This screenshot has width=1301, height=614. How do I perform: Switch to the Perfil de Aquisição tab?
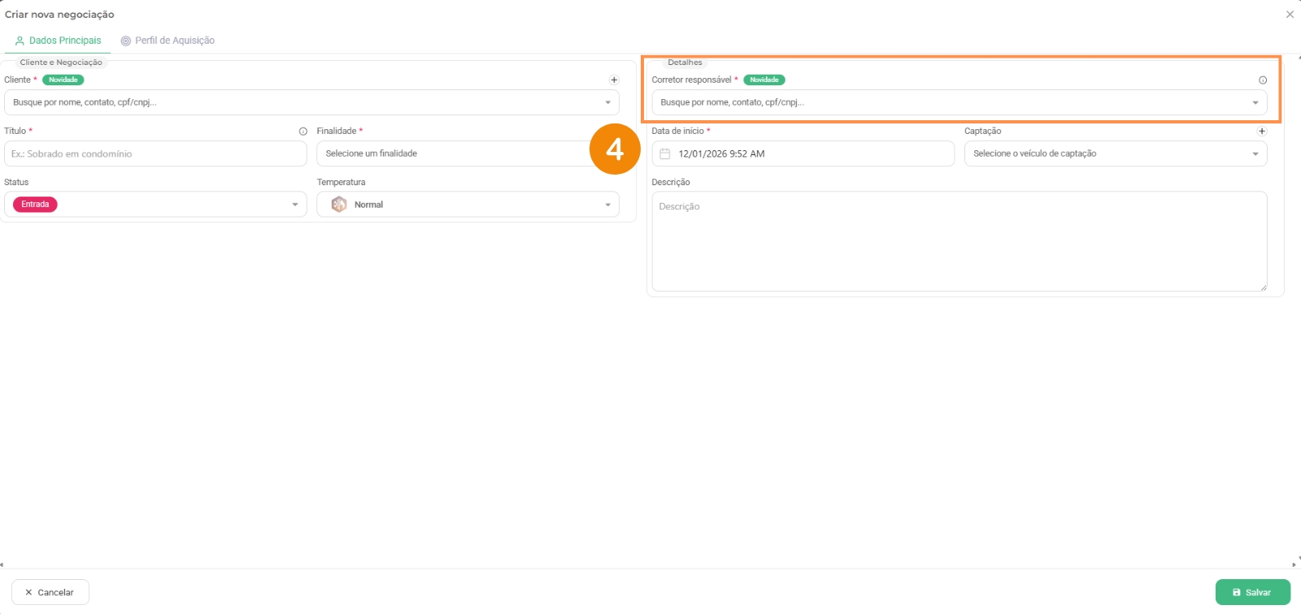(168, 41)
